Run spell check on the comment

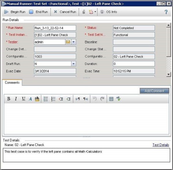pyautogui.click(x=118, y=99)
